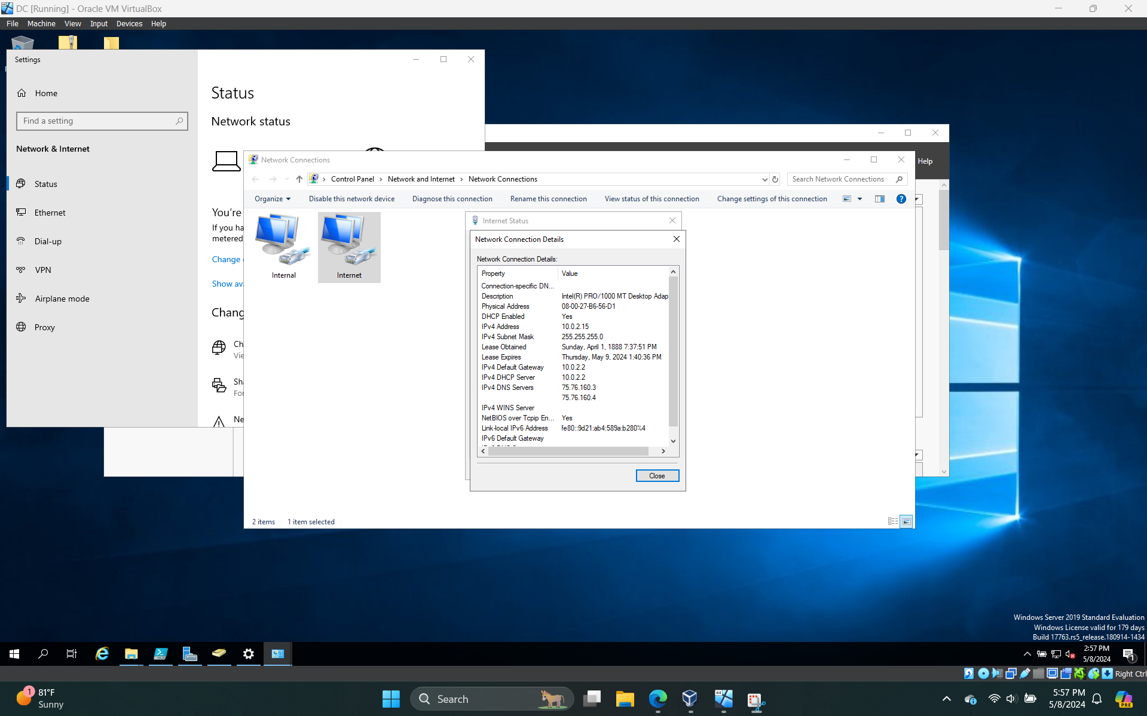Select Ethernet in Settings sidebar
Viewport: 1147px width, 716px height.
click(x=102, y=213)
